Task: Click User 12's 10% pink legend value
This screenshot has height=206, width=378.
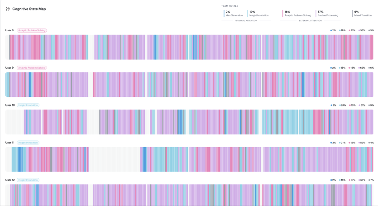Action: click(352, 180)
